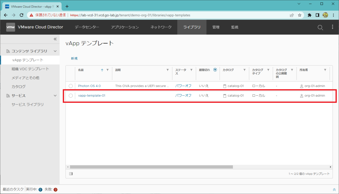Bookmark this page with star icon
Screen dimensions: 339x194
[x=300, y=15]
